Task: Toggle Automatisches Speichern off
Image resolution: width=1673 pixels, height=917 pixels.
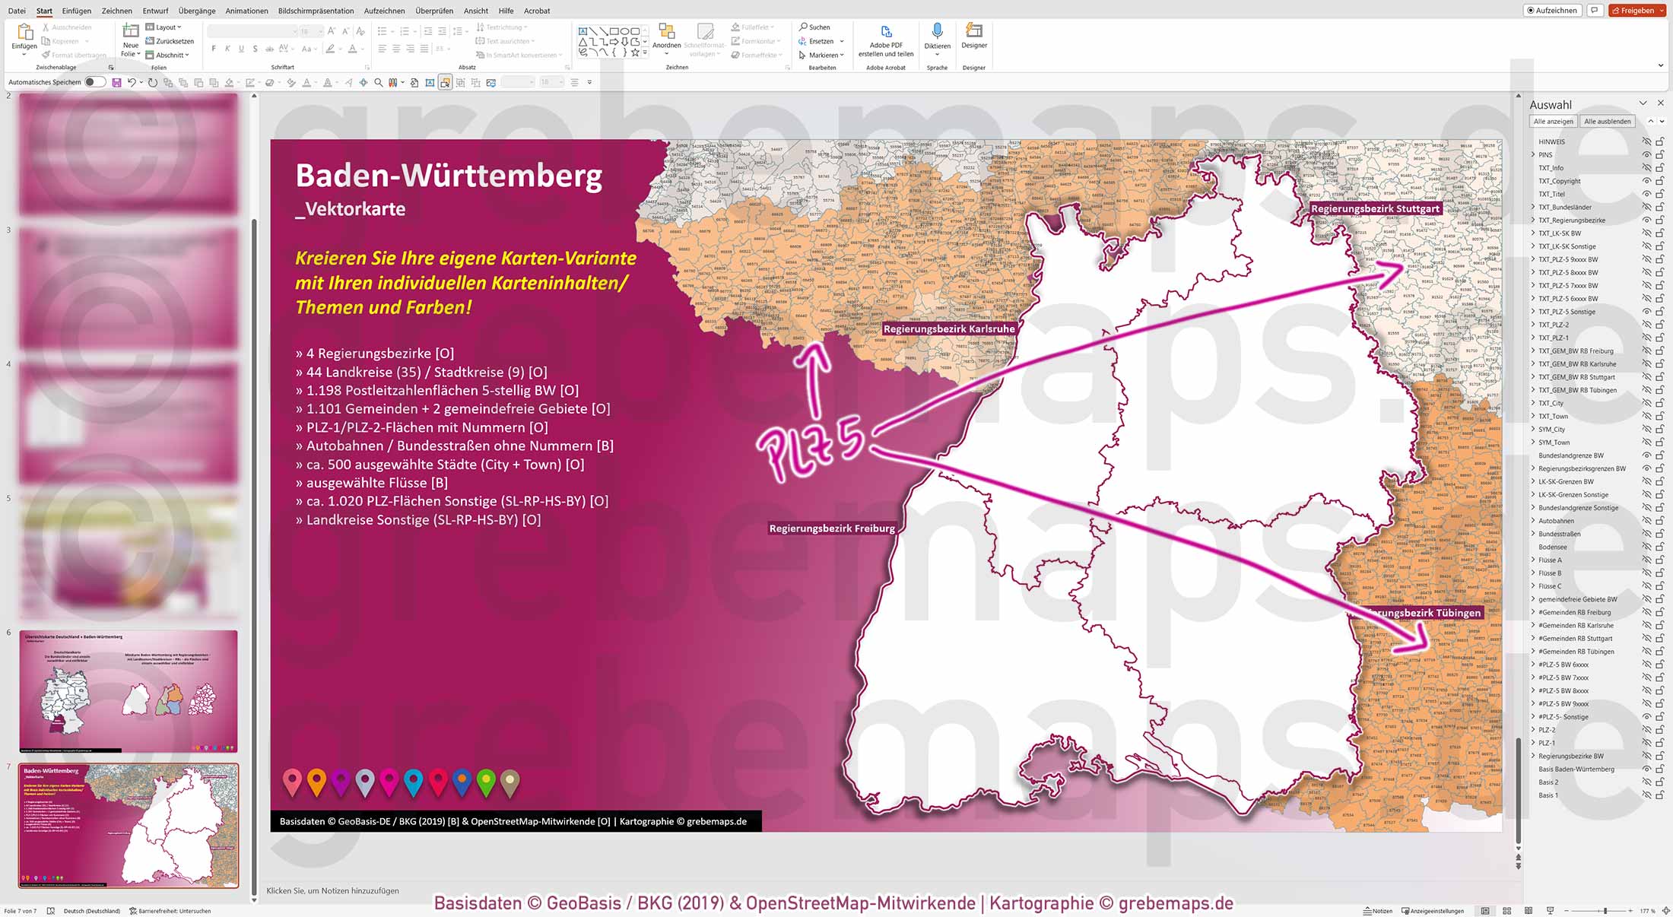Action: coord(91,81)
